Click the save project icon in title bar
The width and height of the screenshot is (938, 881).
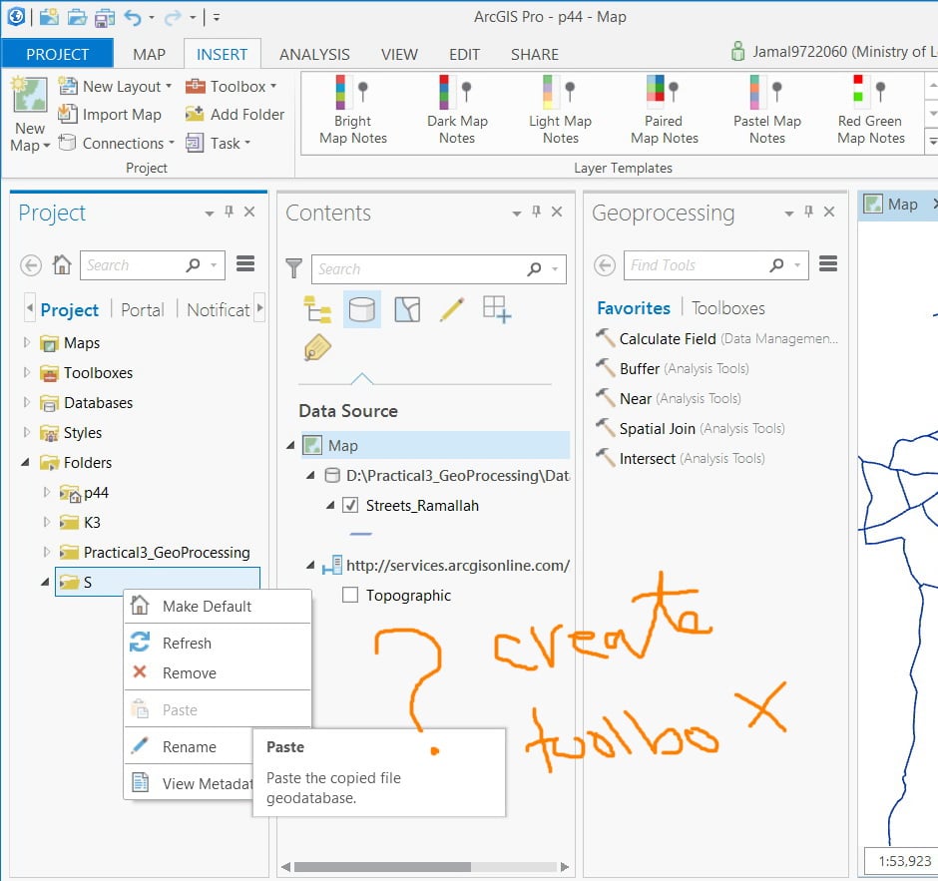point(105,17)
